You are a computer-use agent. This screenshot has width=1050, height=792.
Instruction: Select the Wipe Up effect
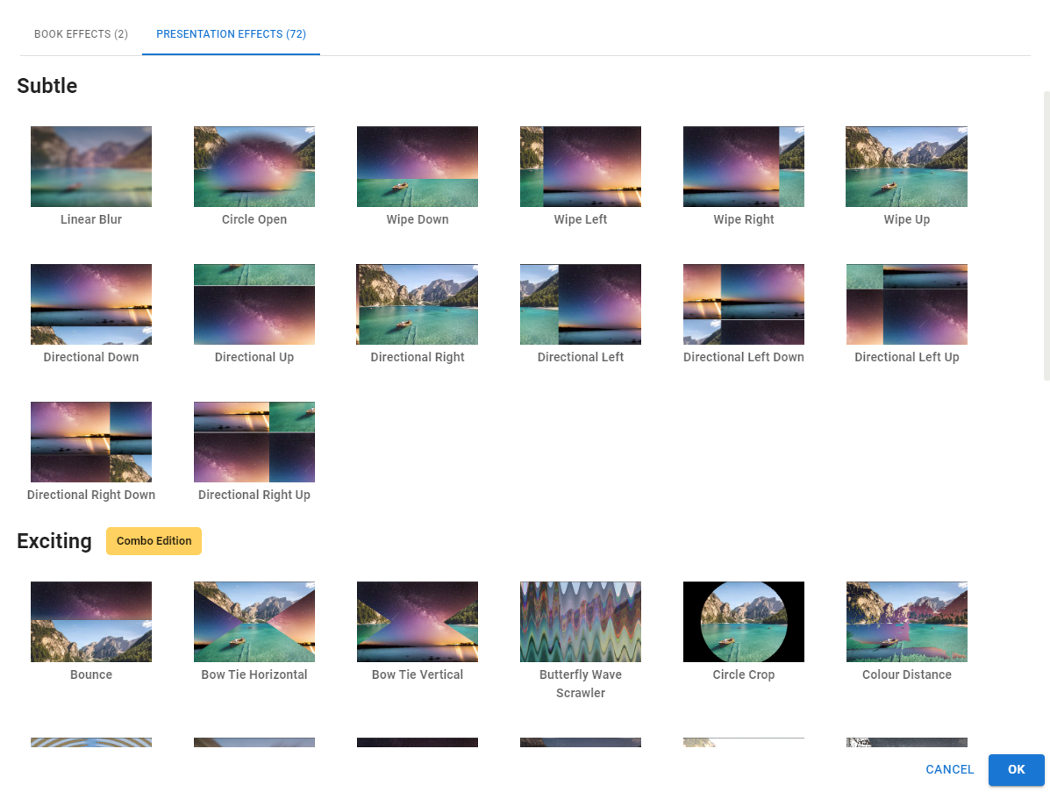(906, 167)
